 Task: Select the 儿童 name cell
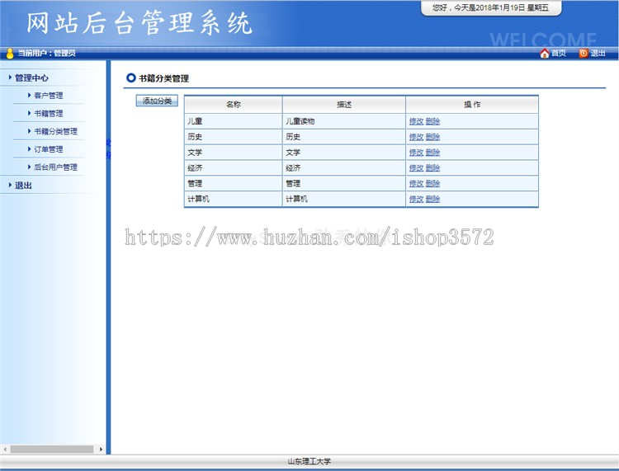(x=234, y=121)
